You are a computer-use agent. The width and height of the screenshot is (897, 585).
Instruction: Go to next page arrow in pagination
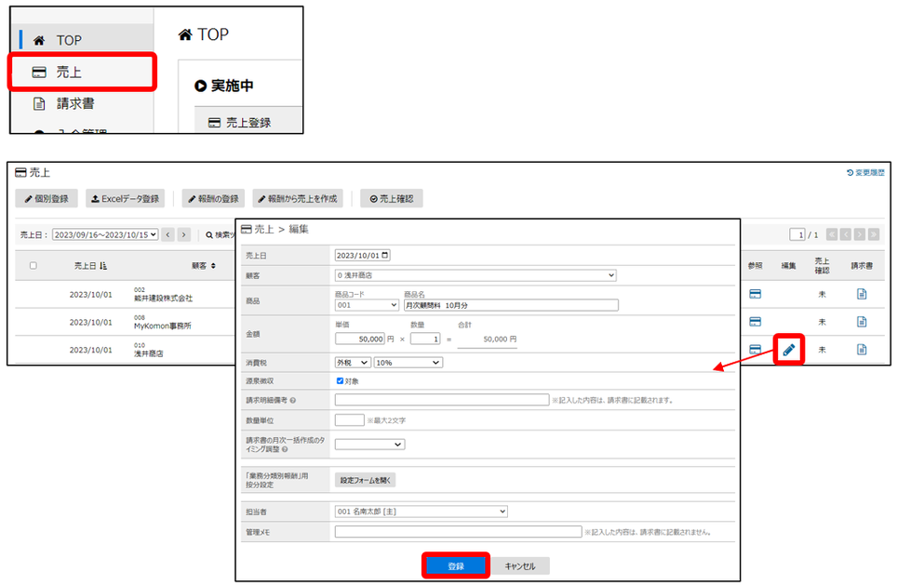tap(858, 234)
